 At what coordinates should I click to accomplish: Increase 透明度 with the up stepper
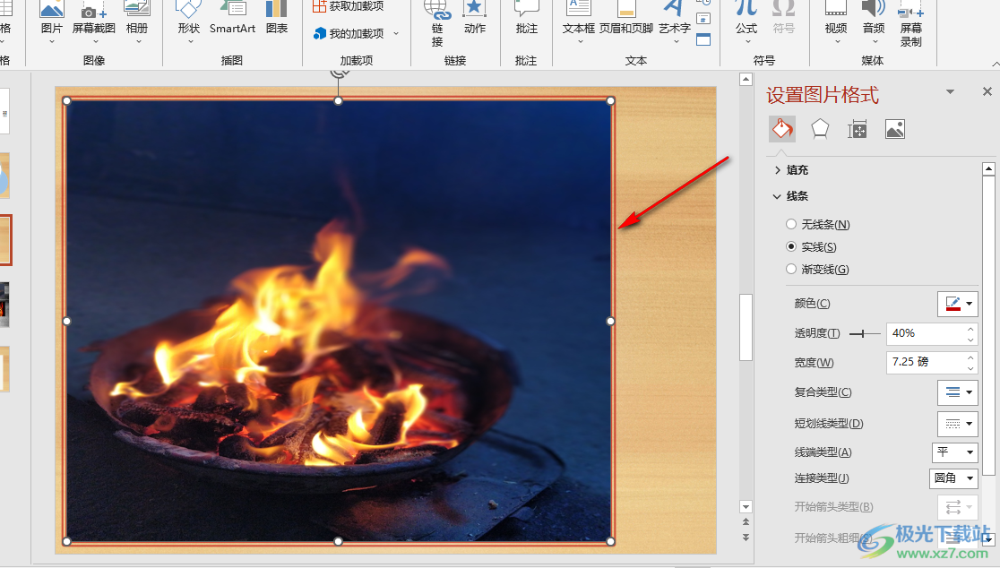(x=970, y=329)
